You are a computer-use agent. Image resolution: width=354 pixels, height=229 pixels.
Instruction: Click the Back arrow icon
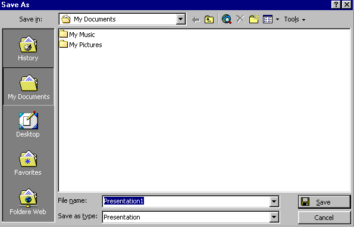(196, 20)
